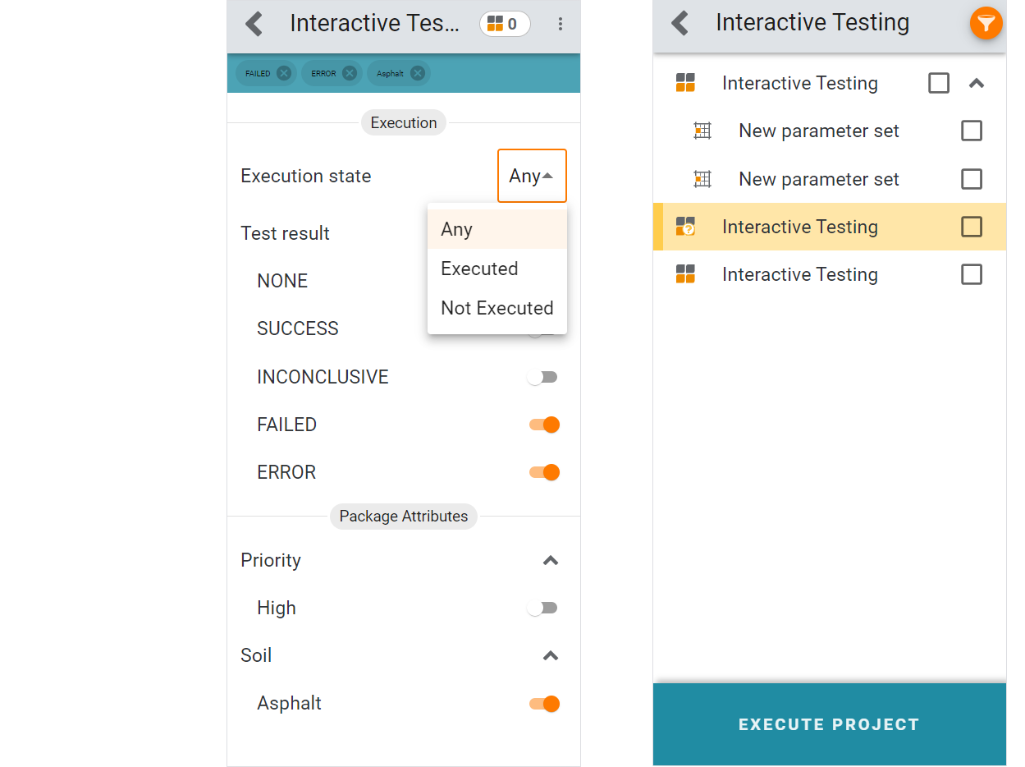Collapse the Priority section
Image resolution: width=1025 pixels, height=767 pixels.
pos(551,561)
